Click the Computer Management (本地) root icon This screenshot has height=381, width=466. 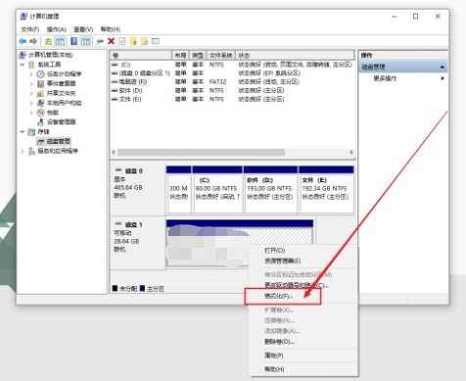(x=23, y=55)
